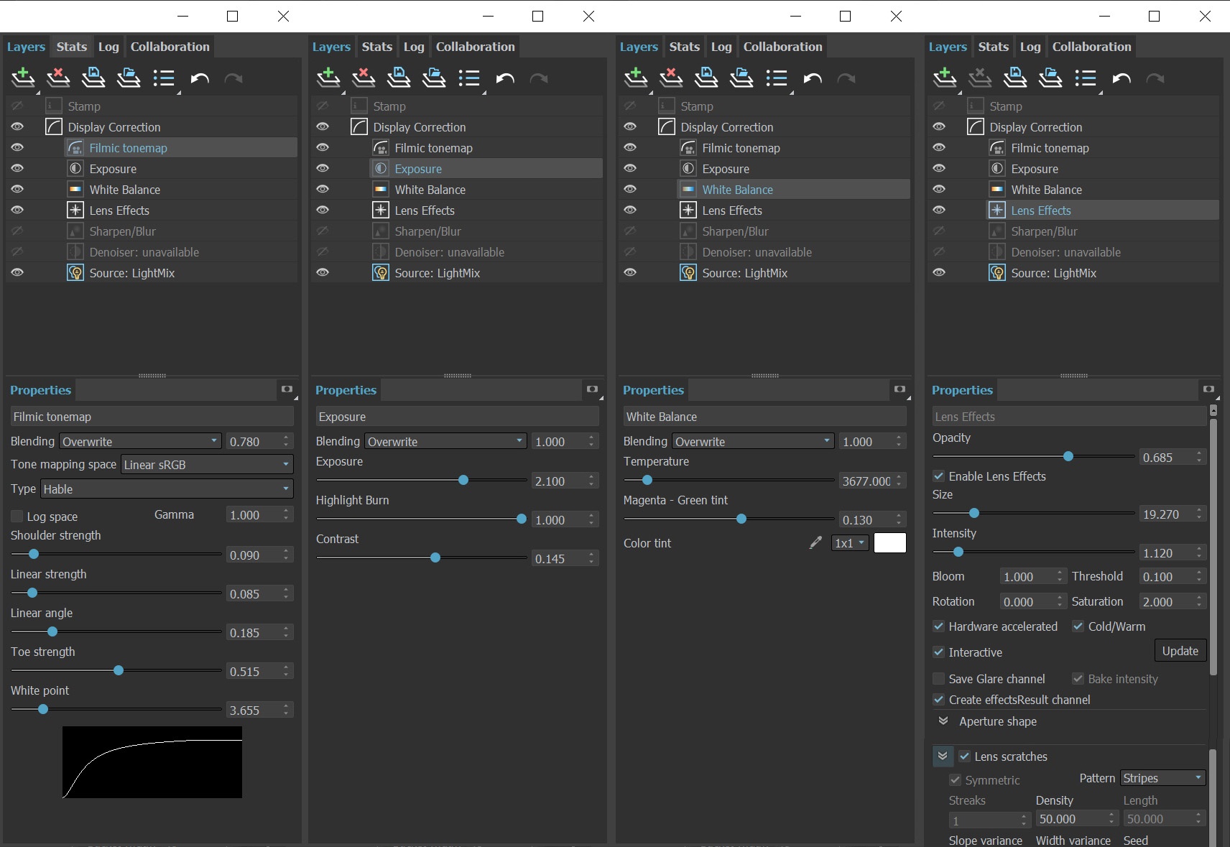The height and width of the screenshot is (847, 1230).
Task: Open Stats tab in Lens Effects panel
Action: pos(994,47)
